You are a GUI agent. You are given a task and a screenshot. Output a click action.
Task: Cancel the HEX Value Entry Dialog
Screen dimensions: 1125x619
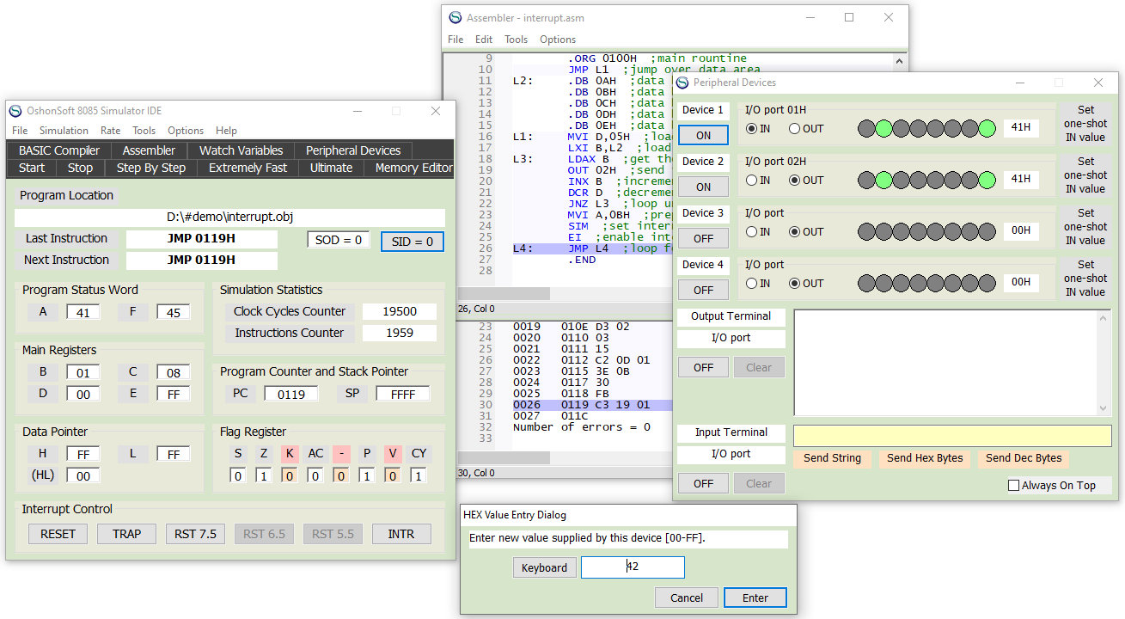coord(687,598)
